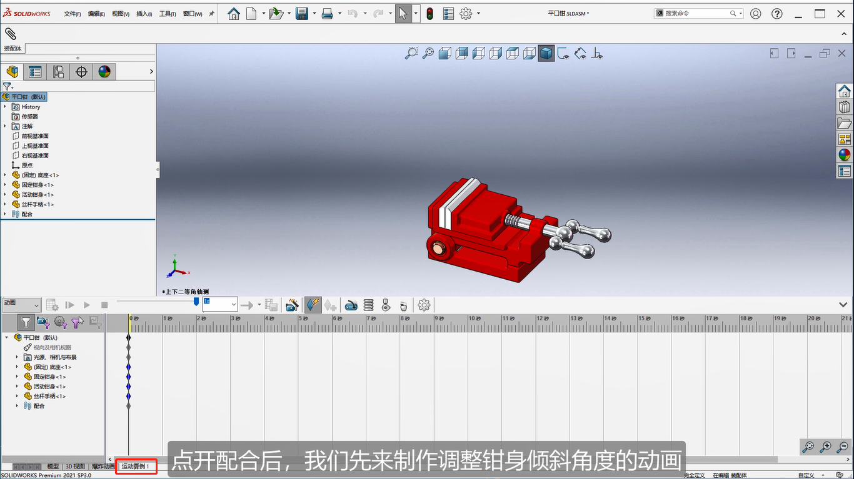The width and height of the screenshot is (854, 479).
Task: Toggle the Autokey button in motion toolbar
Action: coord(313,305)
